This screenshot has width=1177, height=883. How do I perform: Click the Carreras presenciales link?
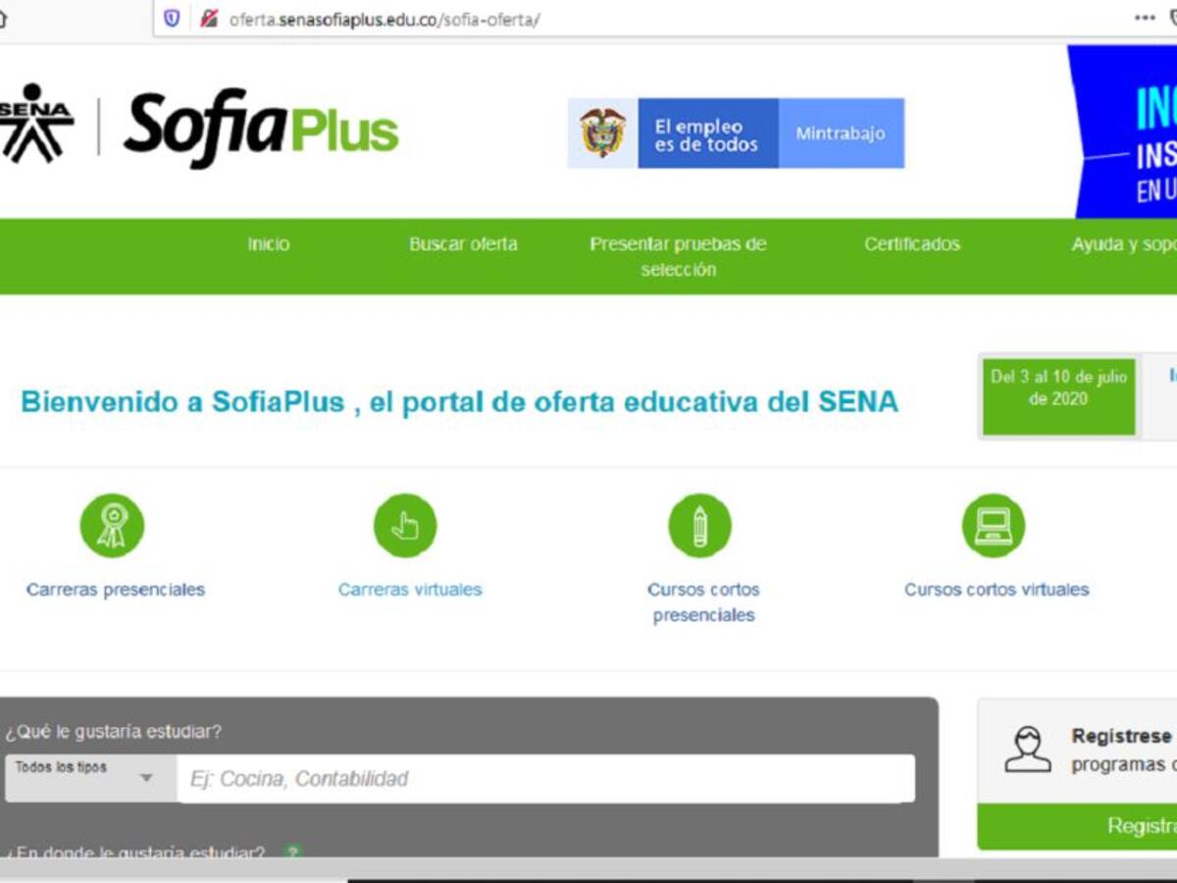[x=116, y=590]
